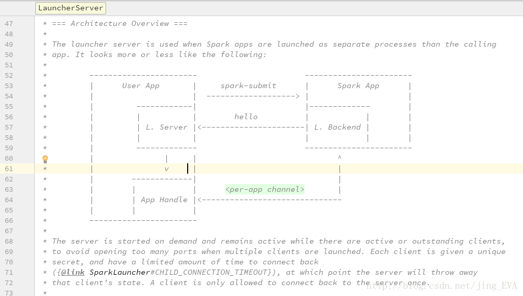Click SparkLauncher class reference on line 71
The width and height of the screenshot is (523, 296).
pyautogui.click(x=120, y=272)
